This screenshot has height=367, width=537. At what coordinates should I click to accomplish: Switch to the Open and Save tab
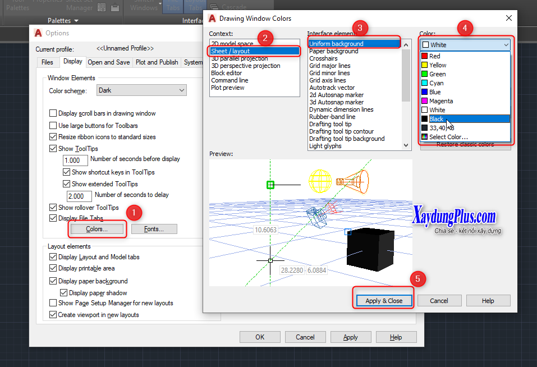pos(109,62)
